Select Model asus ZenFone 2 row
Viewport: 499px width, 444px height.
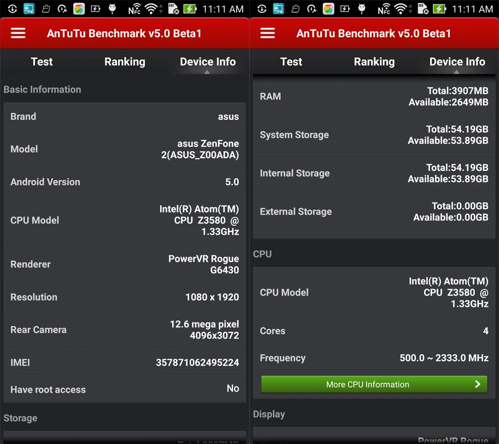click(x=125, y=149)
